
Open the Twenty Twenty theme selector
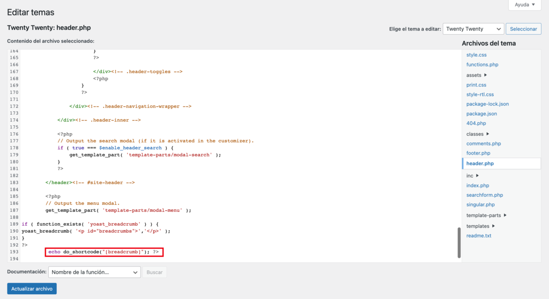click(473, 29)
